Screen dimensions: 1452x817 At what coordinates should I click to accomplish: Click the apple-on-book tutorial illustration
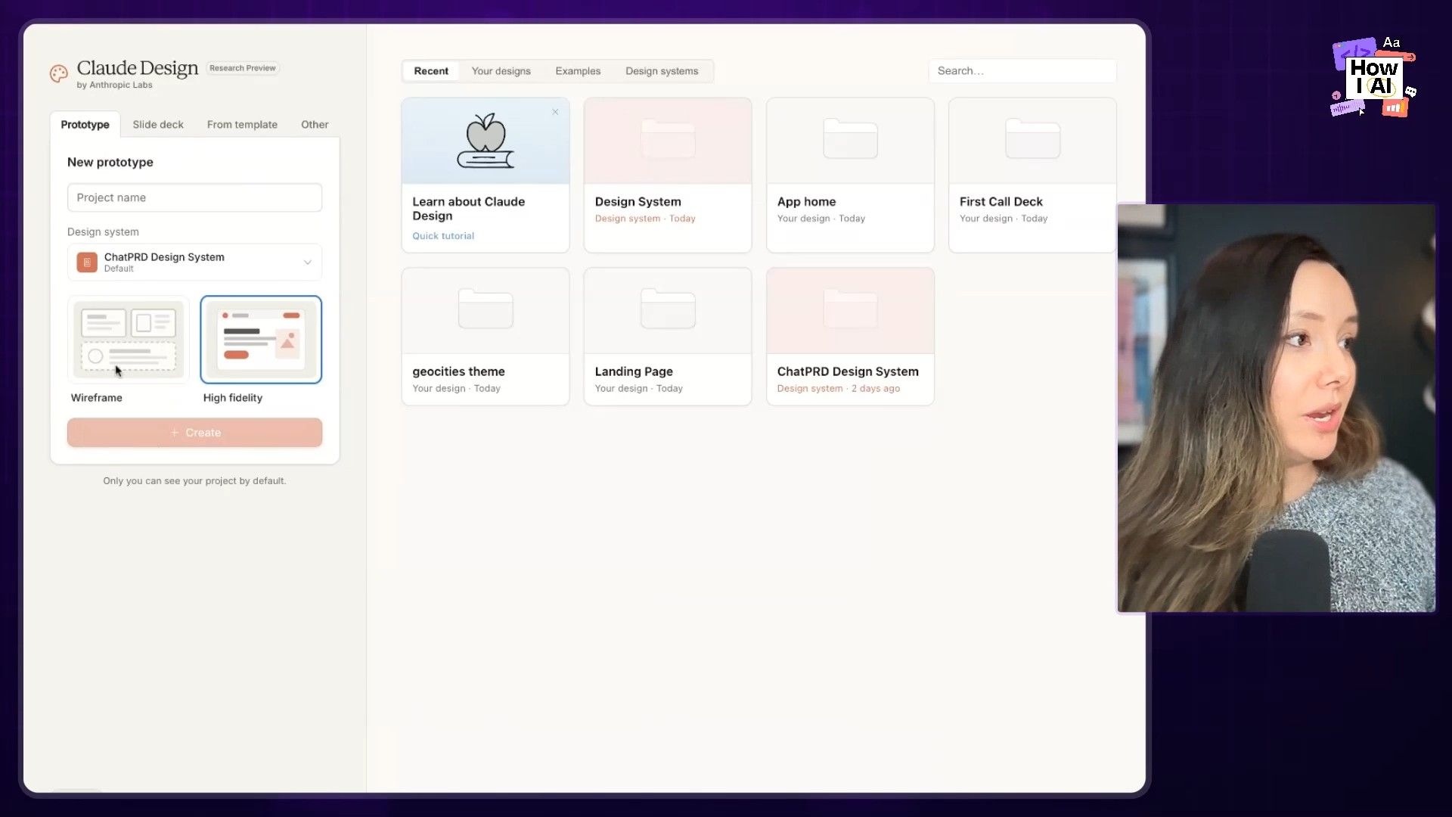click(x=486, y=141)
